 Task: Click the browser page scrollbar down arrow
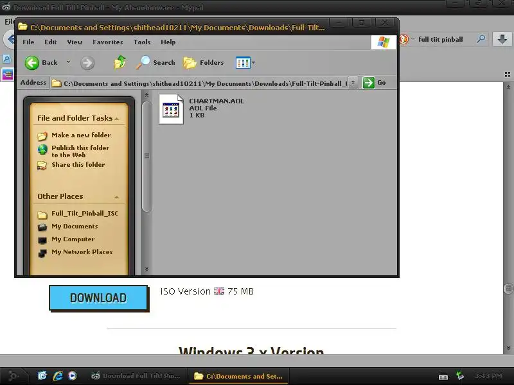tap(508, 348)
